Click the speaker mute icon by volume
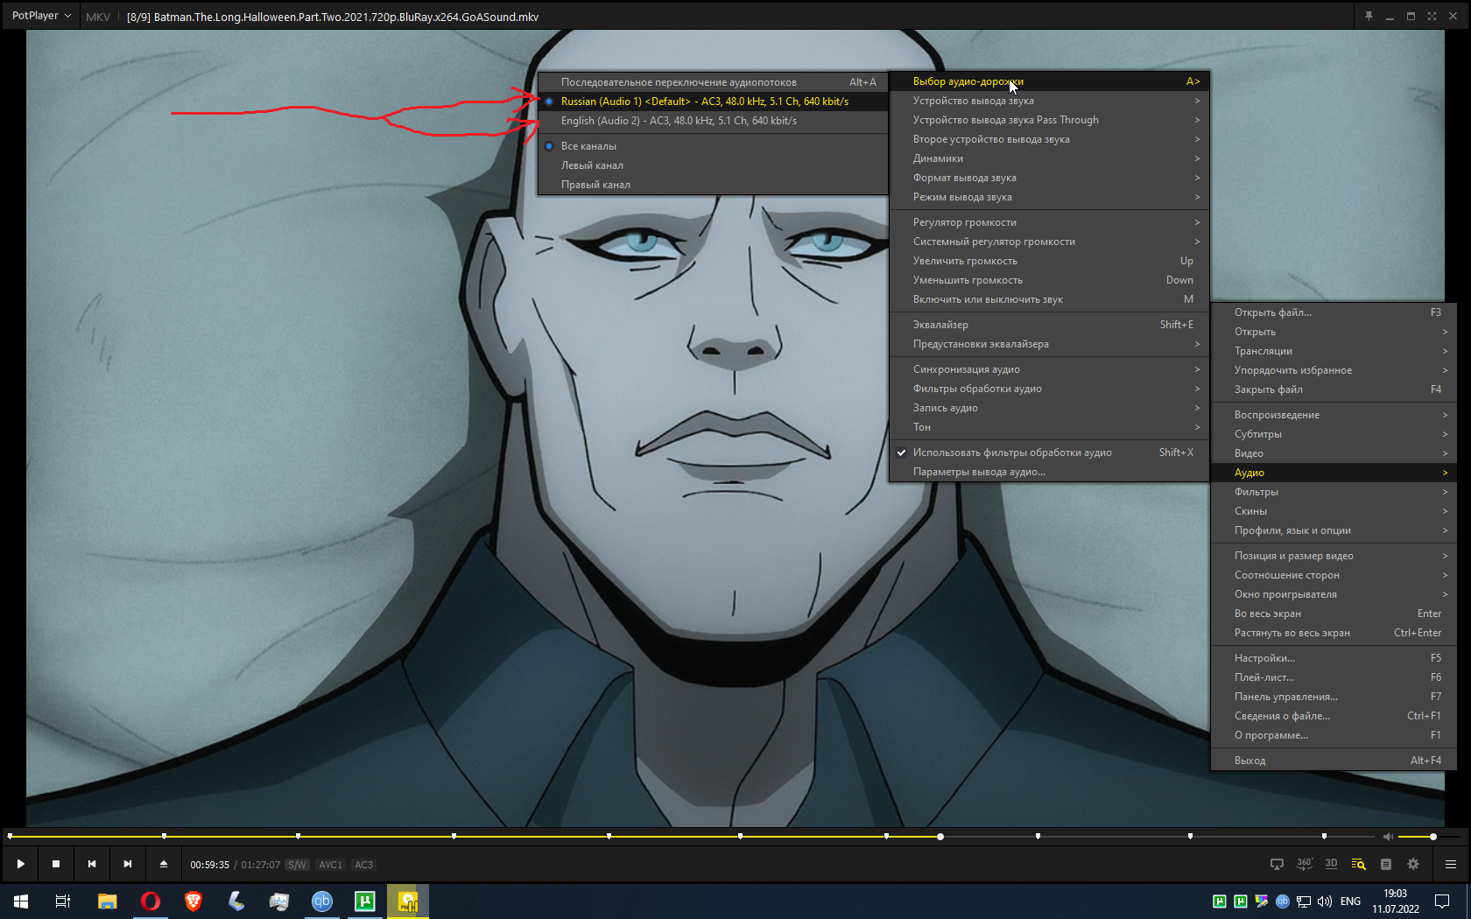The height and width of the screenshot is (919, 1471). [x=1387, y=837]
